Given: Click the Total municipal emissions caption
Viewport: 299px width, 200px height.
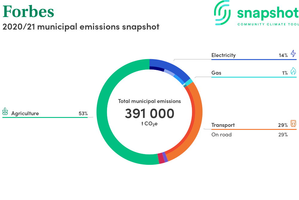Looking at the screenshot, I should [x=149, y=101].
